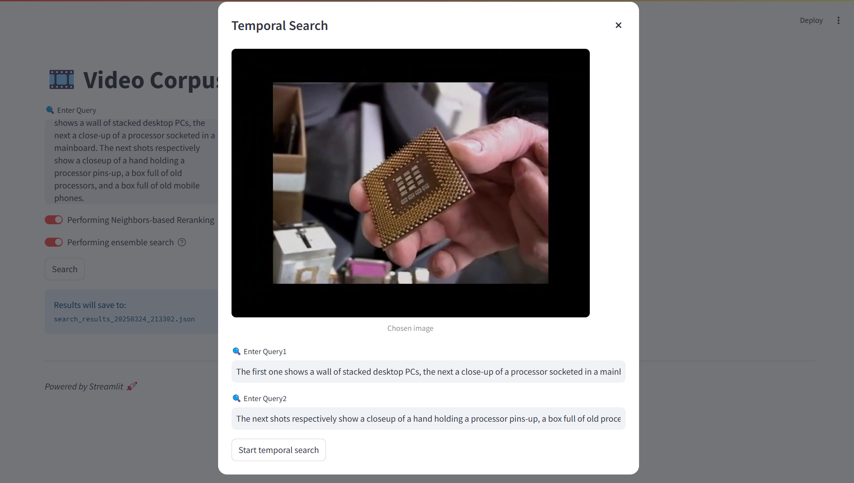Click the Deploy button
The image size is (854, 483).
click(x=811, y=21)
